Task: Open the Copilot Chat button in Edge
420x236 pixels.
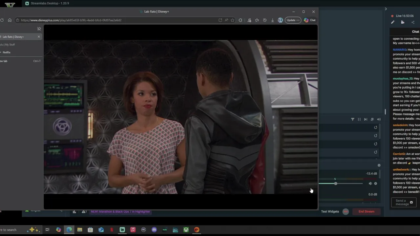Action: tap(309, 20)
